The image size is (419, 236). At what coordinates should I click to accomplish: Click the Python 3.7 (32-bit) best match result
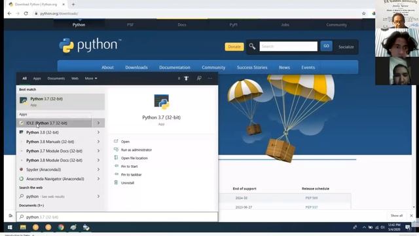[61, 102]
